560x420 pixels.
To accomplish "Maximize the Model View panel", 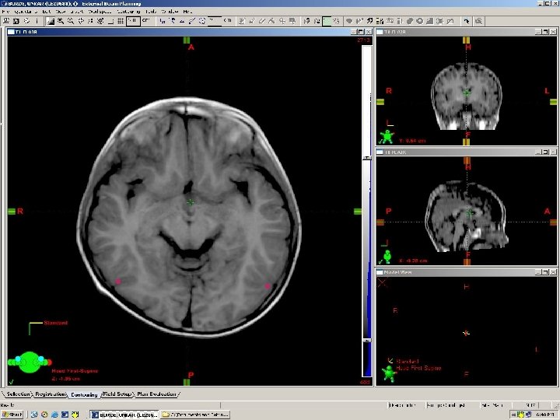I will pos(545,272).
